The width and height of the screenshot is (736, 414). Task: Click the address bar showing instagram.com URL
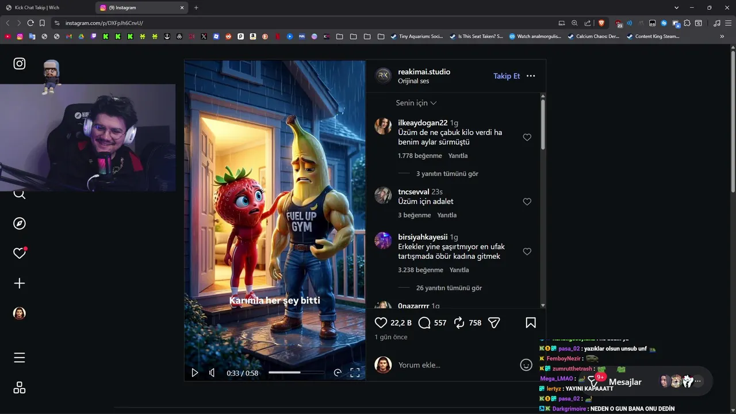click(305, 23)
